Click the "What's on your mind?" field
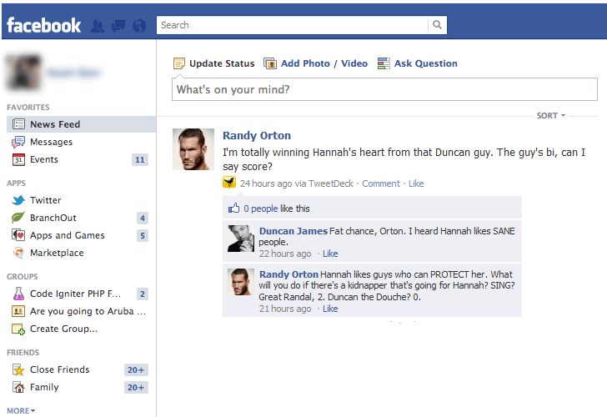The width and height of the screenshot is (607, 417). (x=384, y=89)
